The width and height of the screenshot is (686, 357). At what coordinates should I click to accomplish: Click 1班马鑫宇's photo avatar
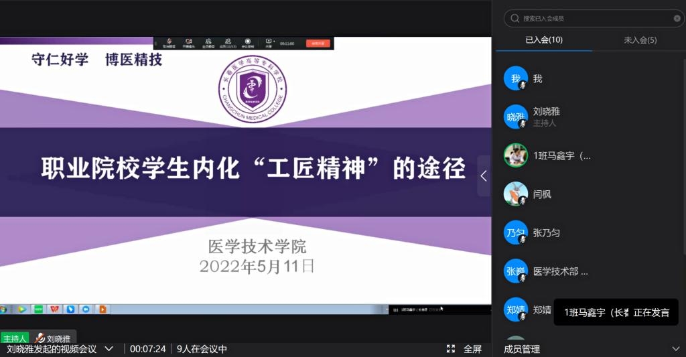tap(515, 155)
